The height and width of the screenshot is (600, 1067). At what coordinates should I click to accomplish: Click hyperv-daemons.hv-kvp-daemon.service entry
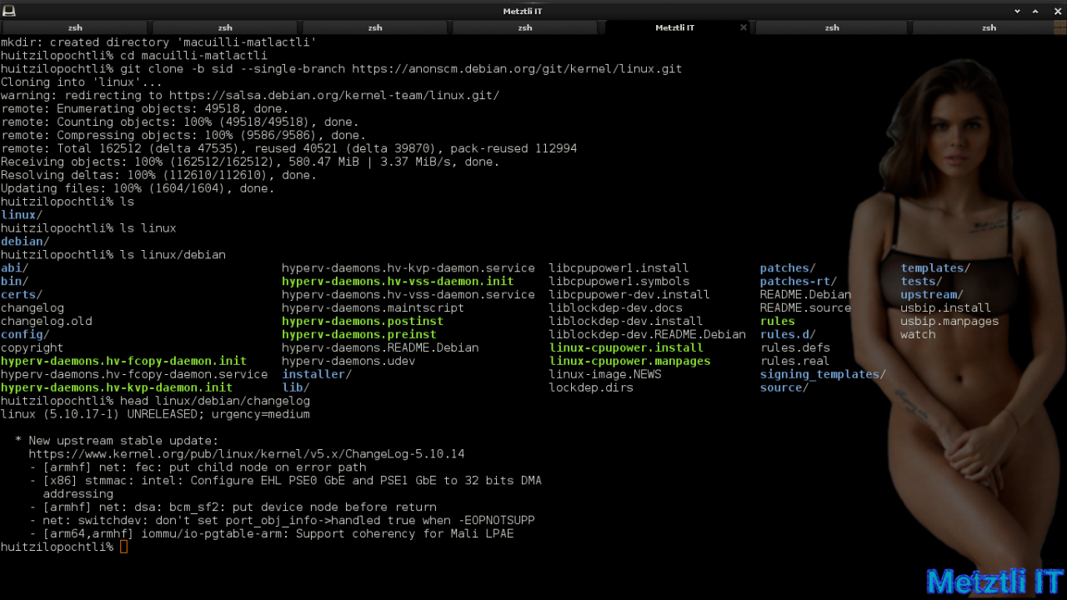[x=408, y=267]
